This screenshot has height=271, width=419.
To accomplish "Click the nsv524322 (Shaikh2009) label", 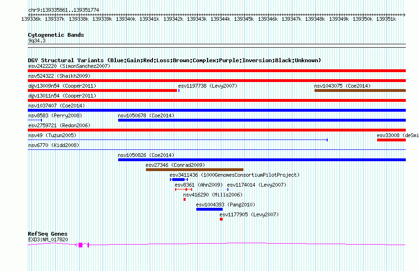I will tap(59, 76).
